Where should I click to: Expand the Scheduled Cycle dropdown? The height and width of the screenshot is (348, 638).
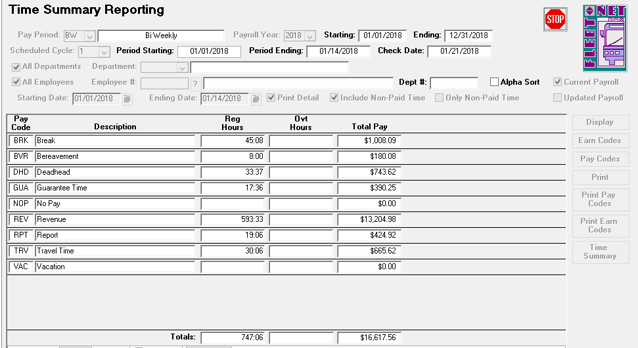tap(104, 52)
